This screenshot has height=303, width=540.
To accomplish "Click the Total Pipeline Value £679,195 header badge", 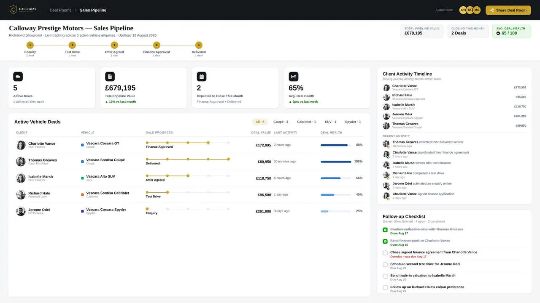I will point(422,31).
